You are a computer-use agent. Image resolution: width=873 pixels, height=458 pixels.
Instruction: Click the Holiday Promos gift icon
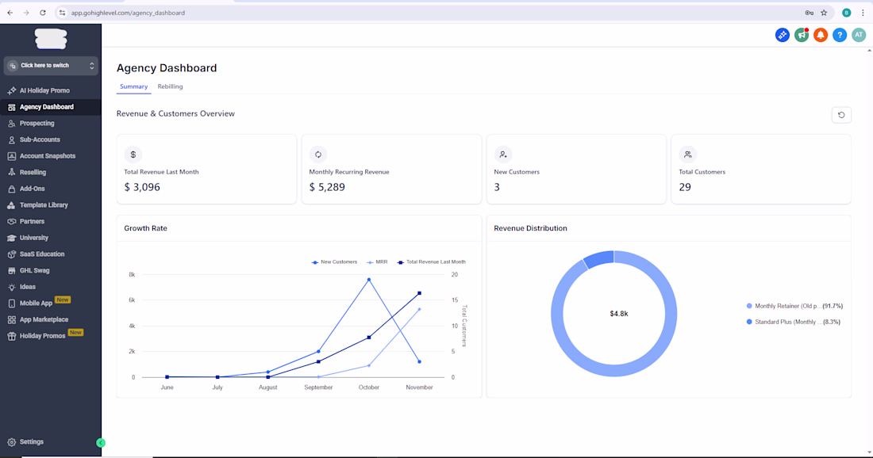(x=11, y=336)
